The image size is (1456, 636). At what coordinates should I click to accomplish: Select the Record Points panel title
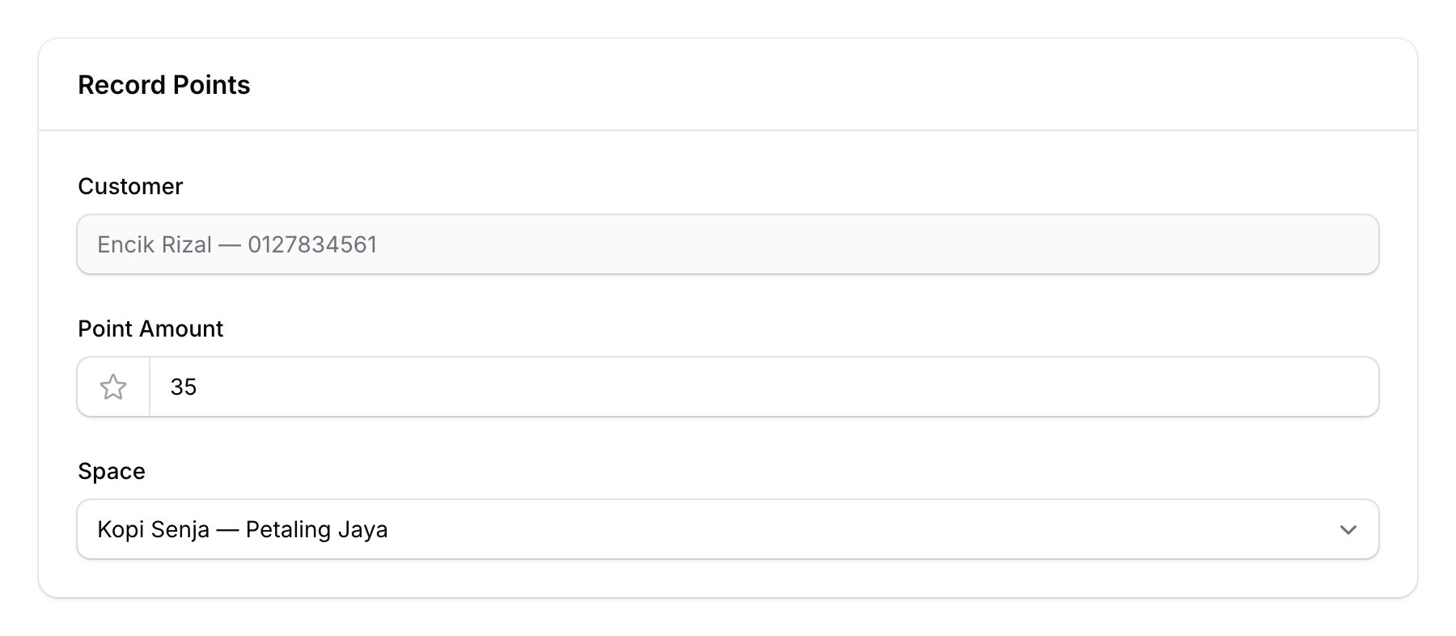click(164, 84)
